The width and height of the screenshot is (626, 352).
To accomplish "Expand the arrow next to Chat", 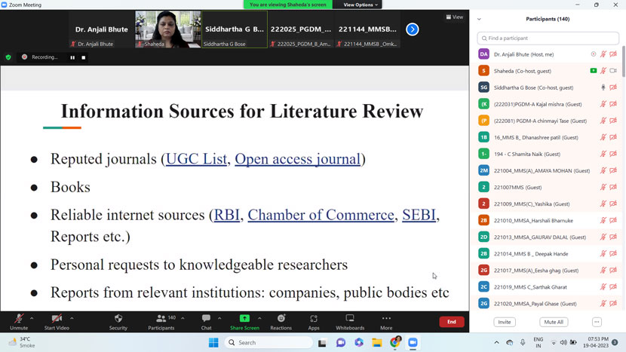I will click(219, 319).
